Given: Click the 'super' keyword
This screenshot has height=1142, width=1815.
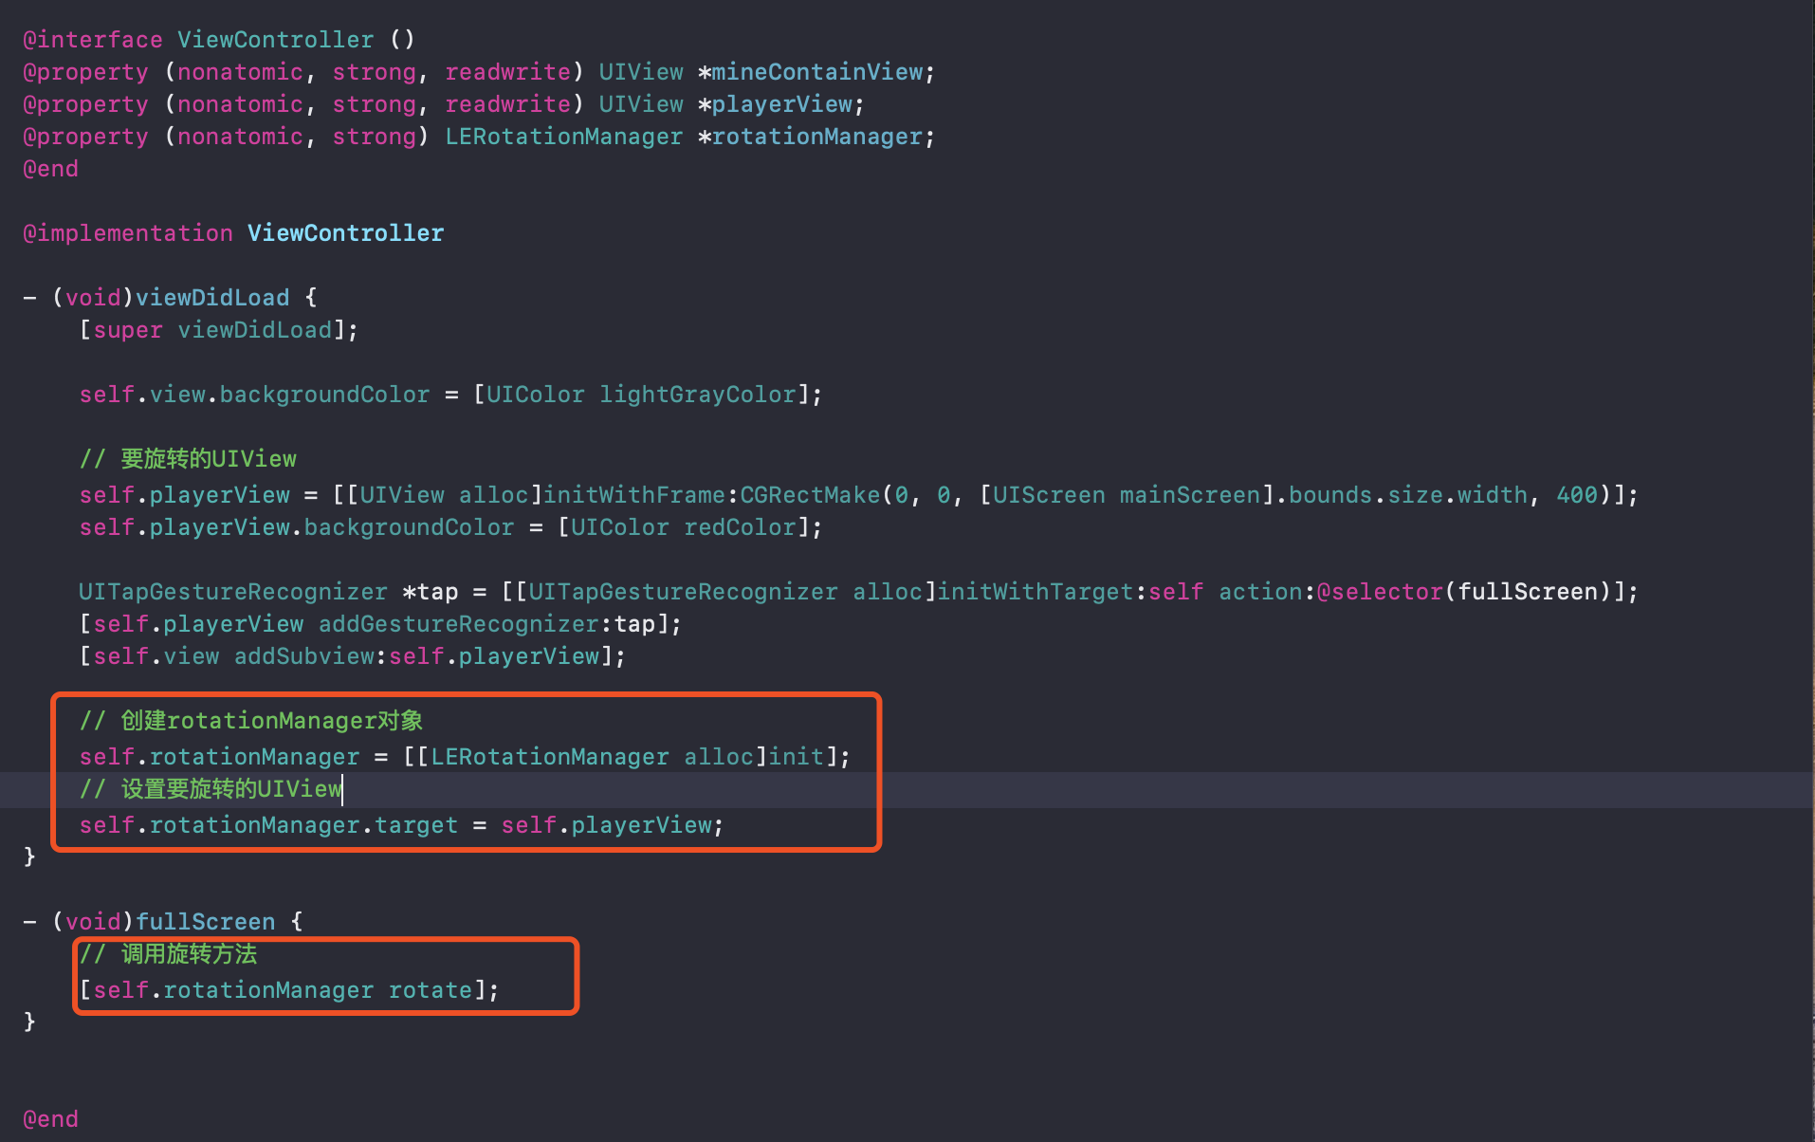Looking at the screenshot, I should (128, 330).
